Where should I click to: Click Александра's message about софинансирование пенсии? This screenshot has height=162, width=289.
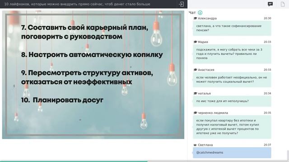tap(232, 28)
